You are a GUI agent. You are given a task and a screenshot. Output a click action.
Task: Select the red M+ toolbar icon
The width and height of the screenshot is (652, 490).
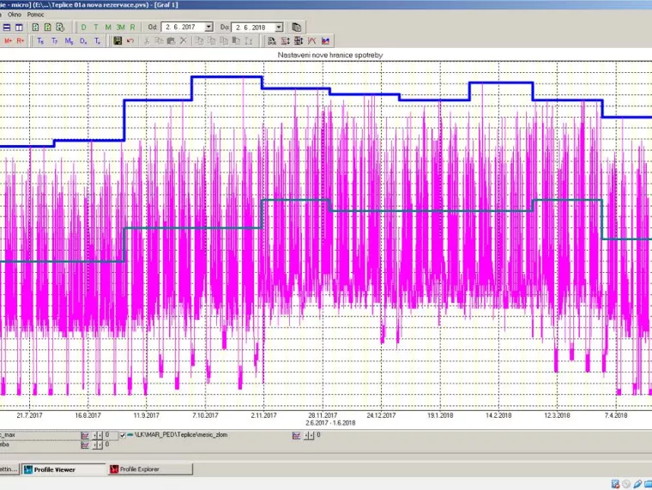point(8,41)
